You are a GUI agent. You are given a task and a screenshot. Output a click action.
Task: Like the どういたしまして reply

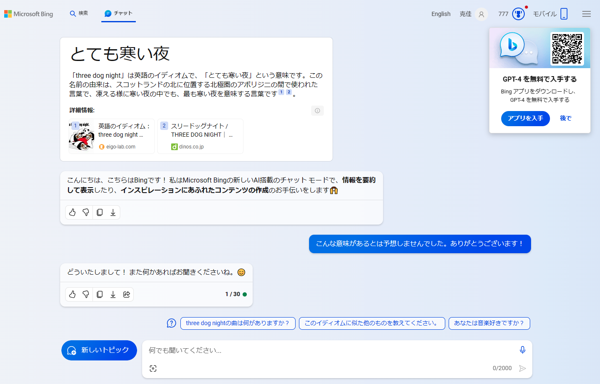point(72,294)
